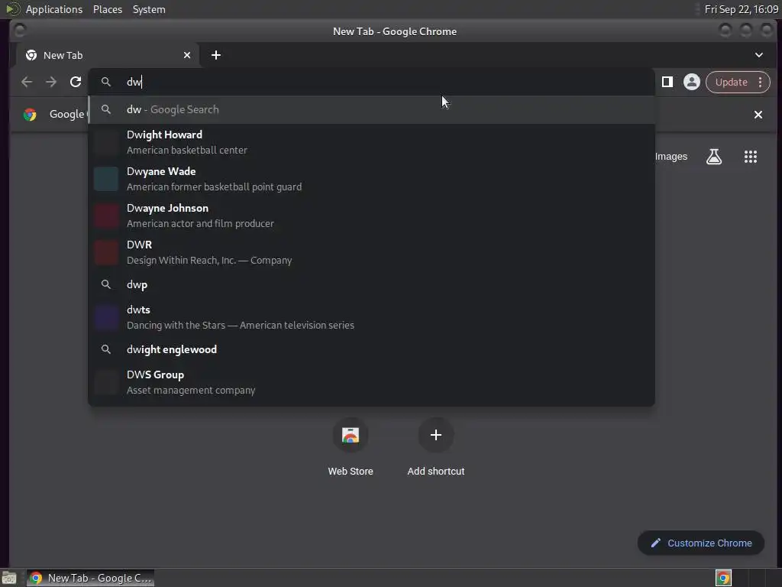Follow the Images link
The height and width of the screenshot is (587, 782).
pyautogui.click(x=671, y=157)
